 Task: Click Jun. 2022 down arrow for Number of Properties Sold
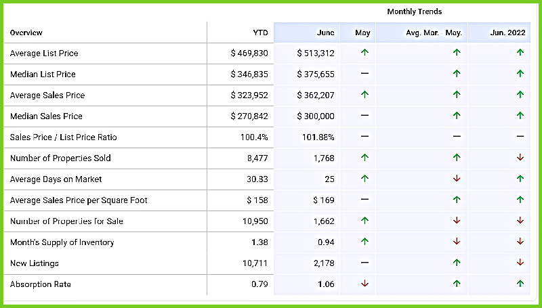pyautogui.click(x=520, y=158)
